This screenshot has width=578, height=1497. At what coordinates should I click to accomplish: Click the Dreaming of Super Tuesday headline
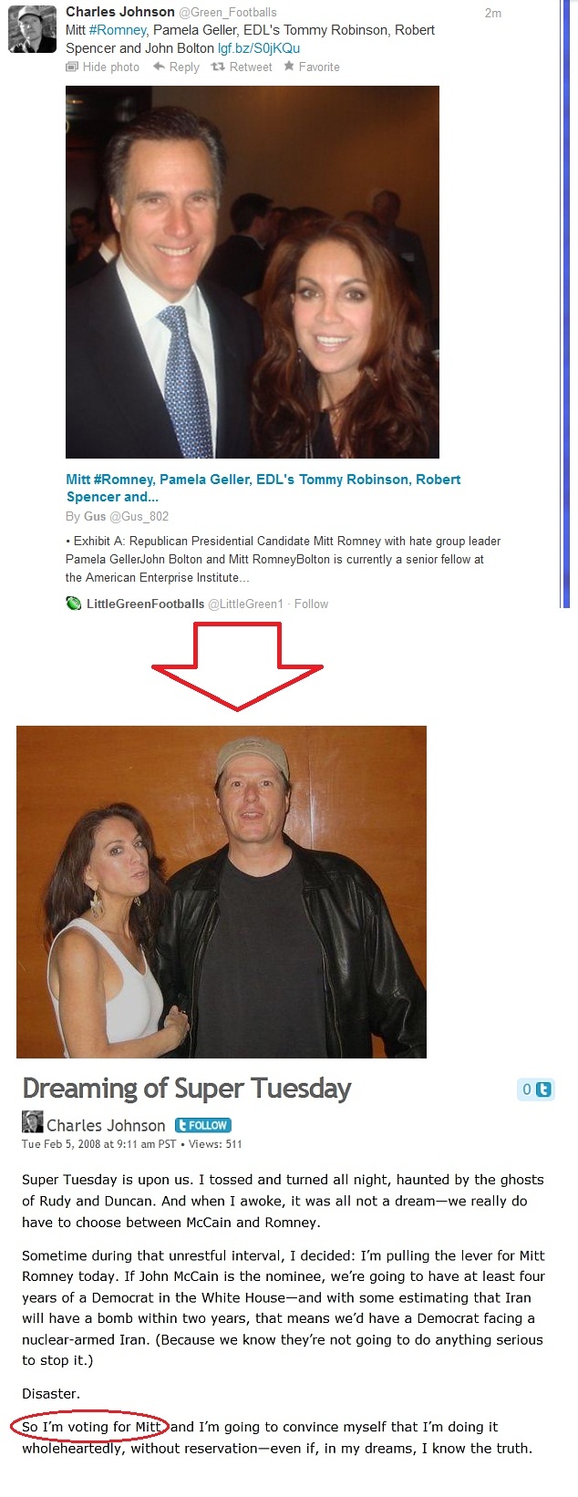(x=187, y=1088)
